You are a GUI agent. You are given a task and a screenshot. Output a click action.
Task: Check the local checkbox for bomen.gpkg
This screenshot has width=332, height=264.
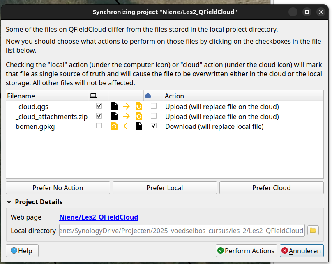99,126
